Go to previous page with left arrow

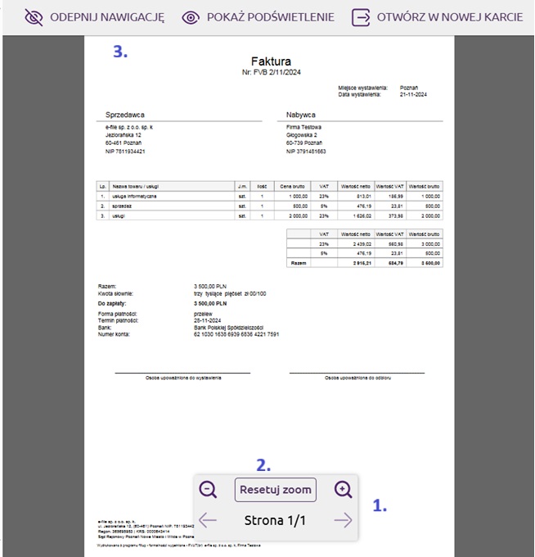(208, 520)
